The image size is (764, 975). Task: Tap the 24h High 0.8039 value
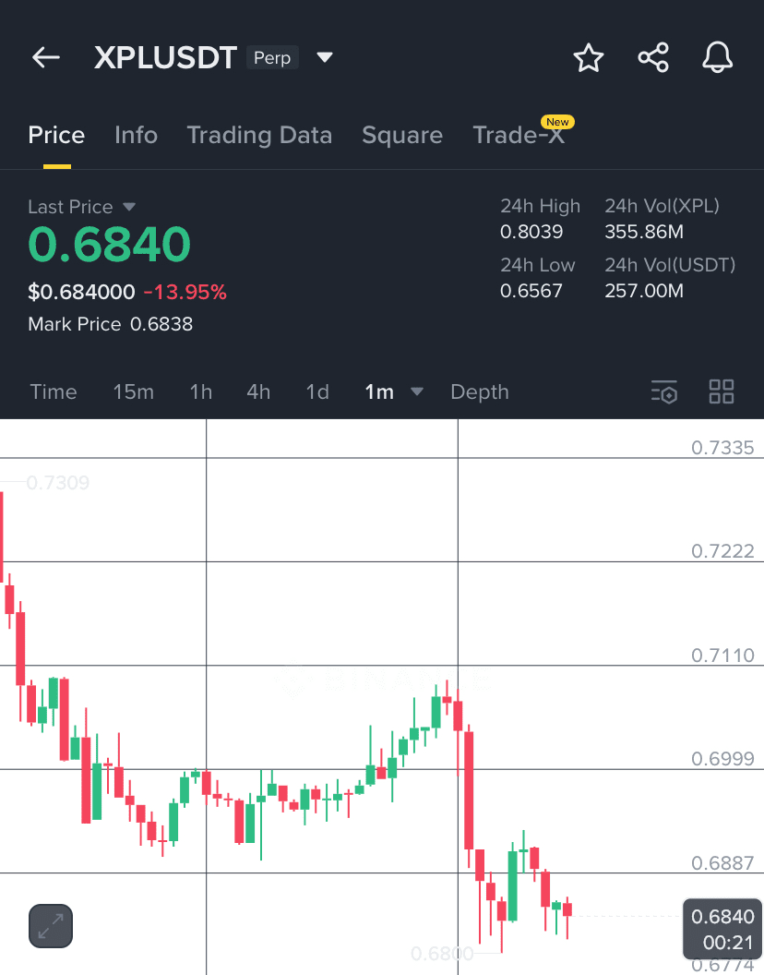pyautogui.click(x=531, y=232)
